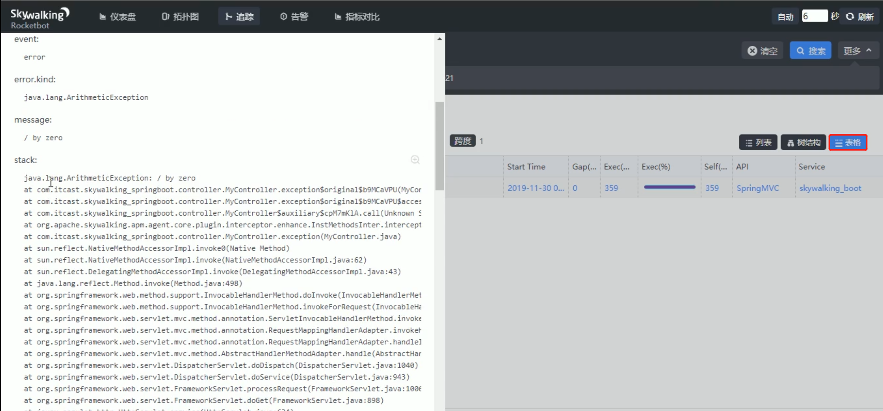Select the 2019-11-30 start time cell

tap(536, 188)
